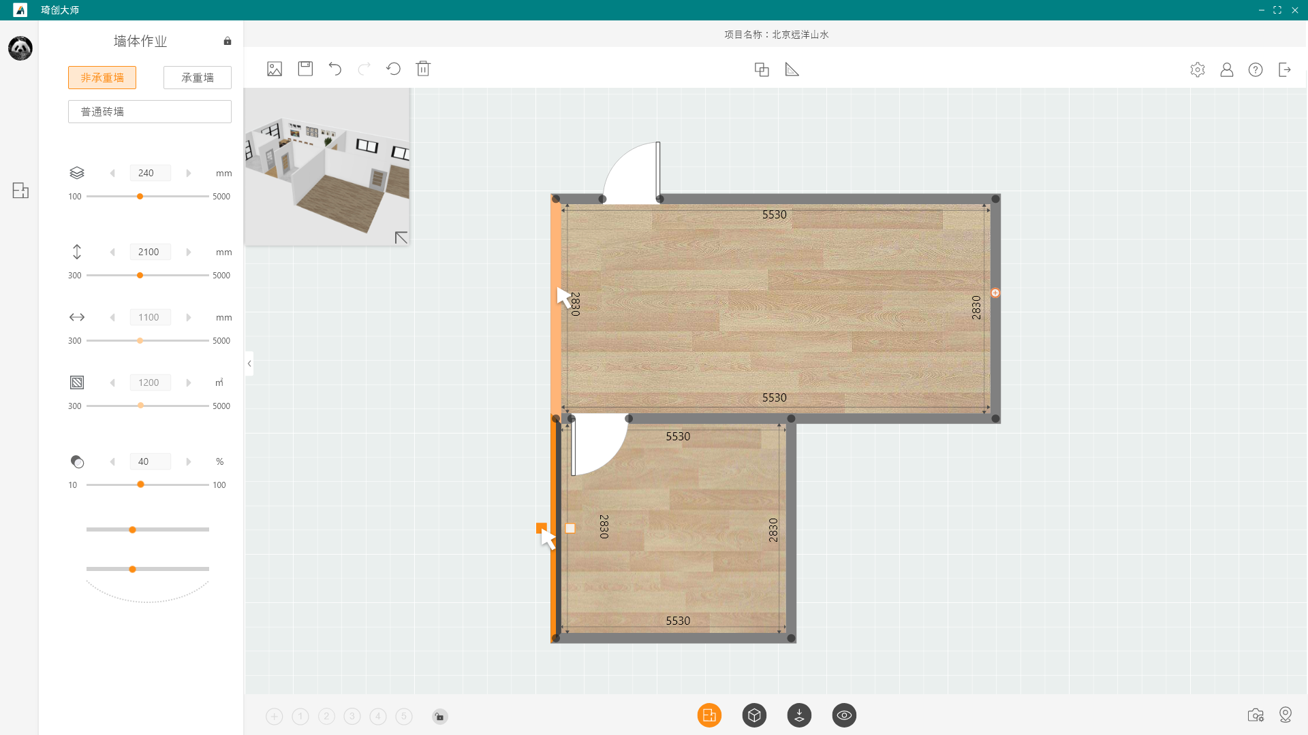Increase wall thickness 240 with right arrow
Image resolution: width=1308 pixels, height=735 pixels.
(189, 174)
